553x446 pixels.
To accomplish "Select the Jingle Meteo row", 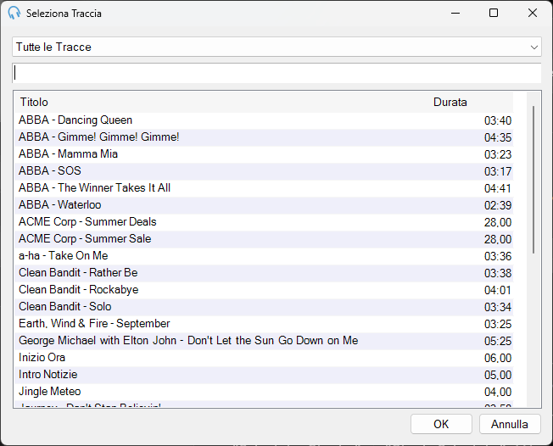I will (x=264, y=391).
